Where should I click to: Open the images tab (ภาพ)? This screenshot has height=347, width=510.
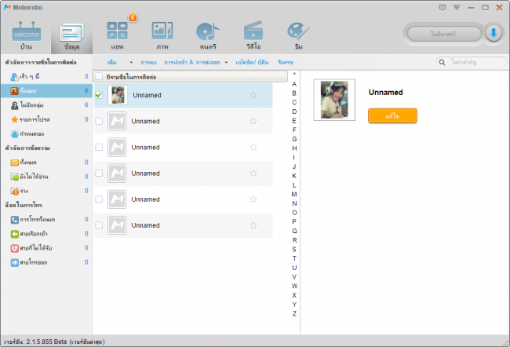tap(162, 36)
